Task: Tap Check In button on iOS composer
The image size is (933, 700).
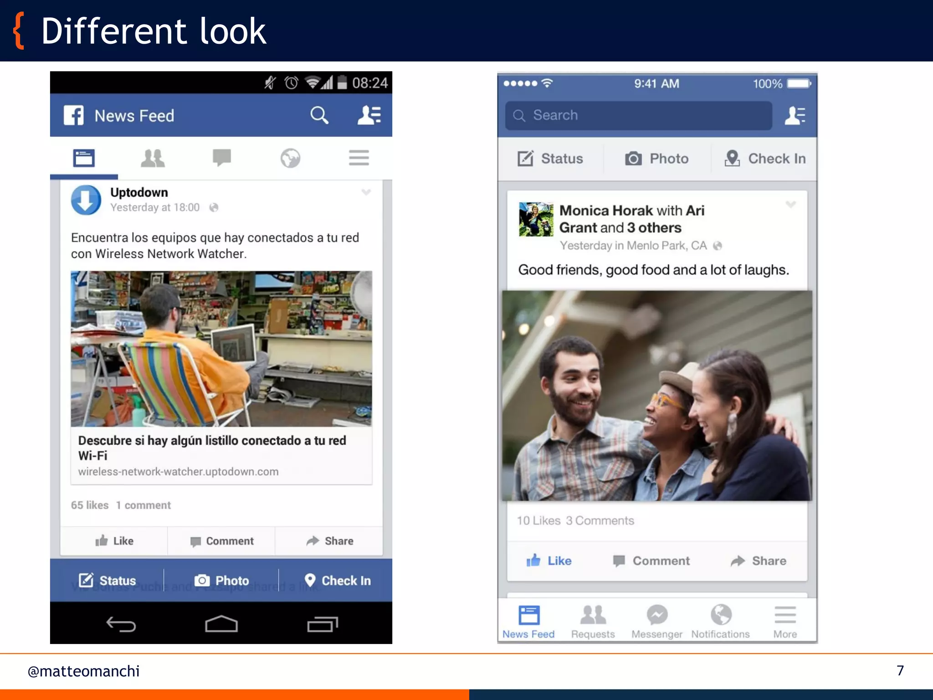Action: click(765, 159)
